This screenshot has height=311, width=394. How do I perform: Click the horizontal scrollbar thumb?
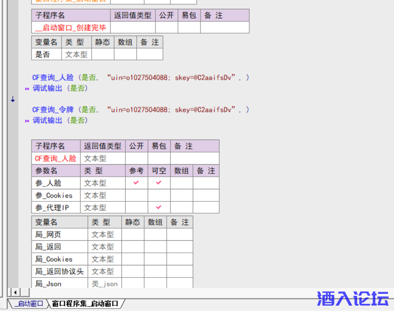coord(25,292)
